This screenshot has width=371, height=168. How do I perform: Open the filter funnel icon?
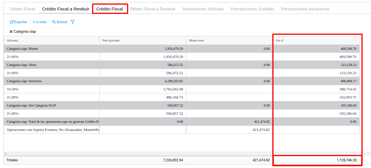click(73, 22)
